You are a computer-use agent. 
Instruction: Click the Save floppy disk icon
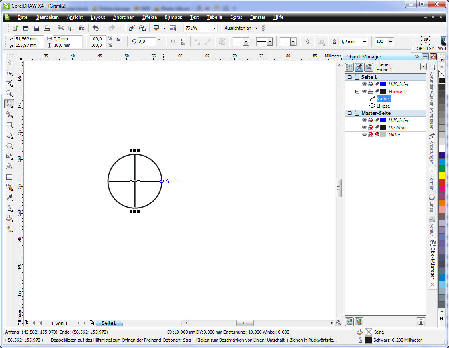(x=36, y=28)
